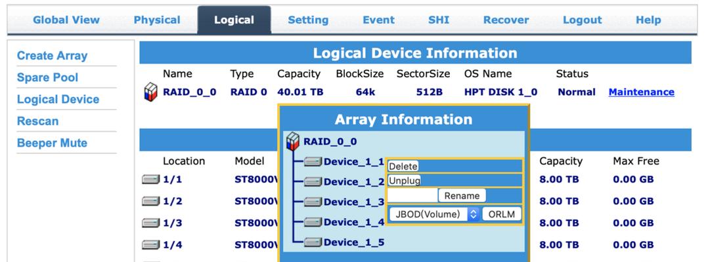Select Device_1_5 in the array tree
The image size is (708, 262).
(354, 242)
